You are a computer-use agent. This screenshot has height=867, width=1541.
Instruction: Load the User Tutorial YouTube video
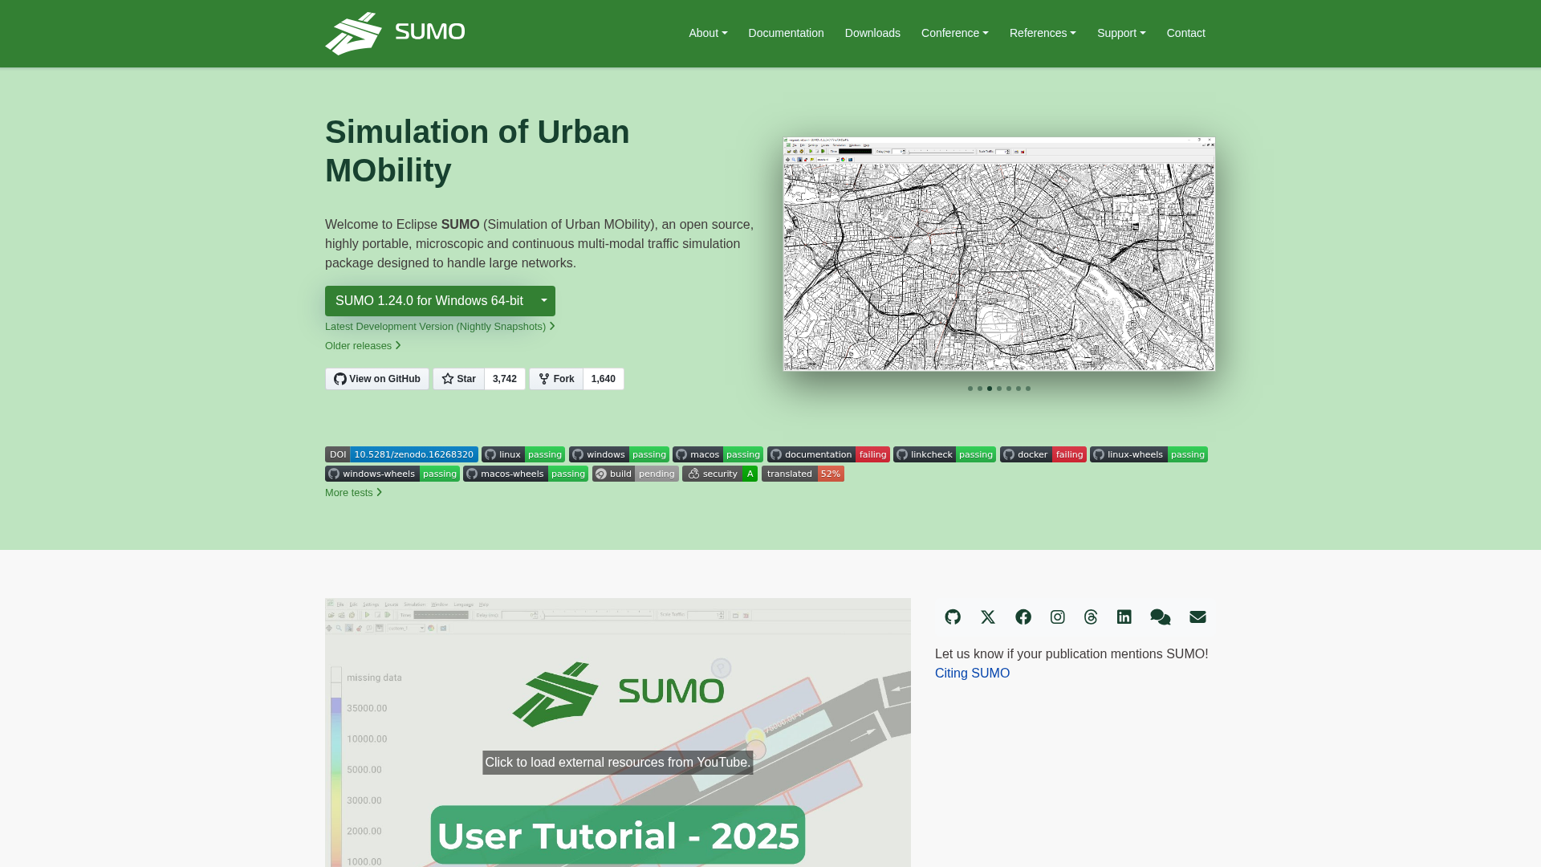(617, 763)
